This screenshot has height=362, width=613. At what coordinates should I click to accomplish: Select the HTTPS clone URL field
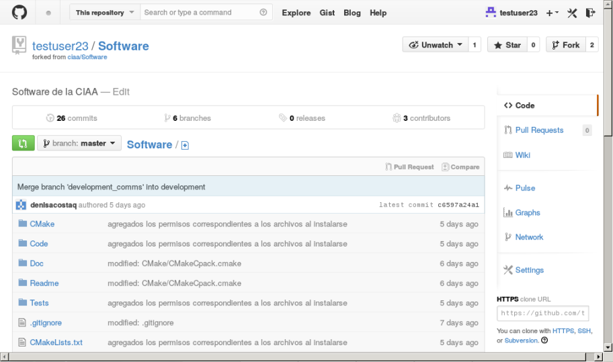click(x=542, y=313)
